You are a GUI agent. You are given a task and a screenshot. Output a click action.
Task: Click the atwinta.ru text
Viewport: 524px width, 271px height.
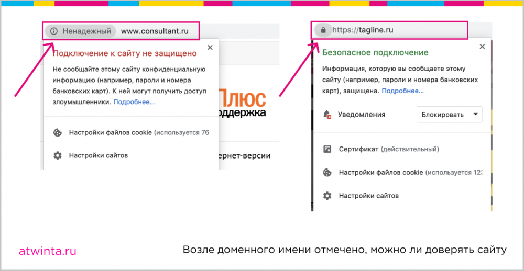click(x=48, y=251)
